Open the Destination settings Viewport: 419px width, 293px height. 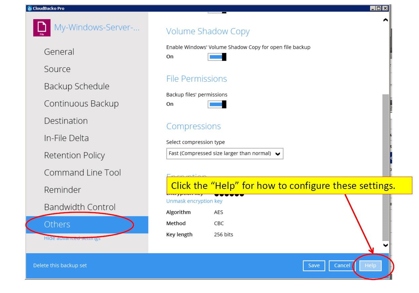(x=66, y=121)
